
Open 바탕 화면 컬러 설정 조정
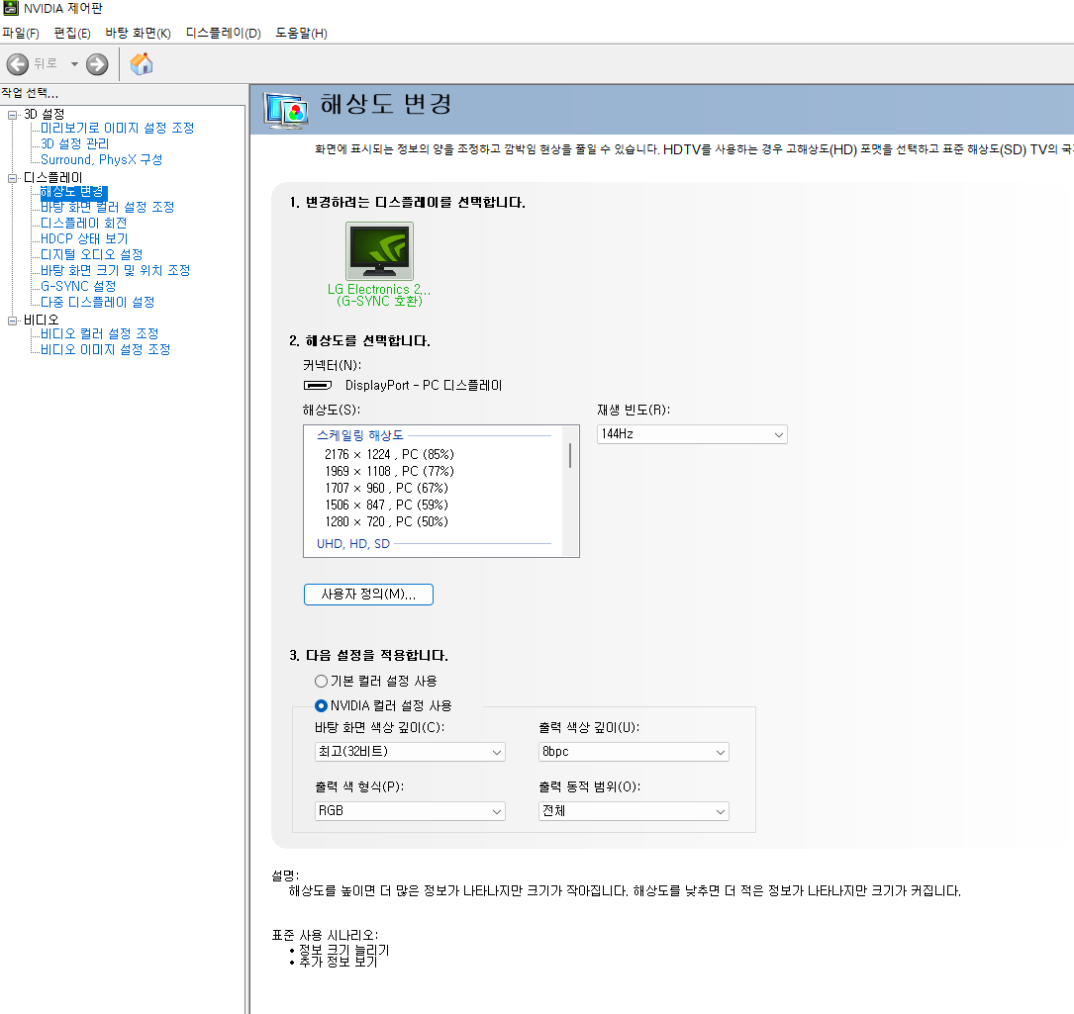(x=108, y=207)
